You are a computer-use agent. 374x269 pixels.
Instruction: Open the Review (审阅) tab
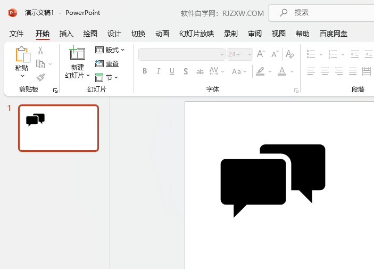(255, 34)
